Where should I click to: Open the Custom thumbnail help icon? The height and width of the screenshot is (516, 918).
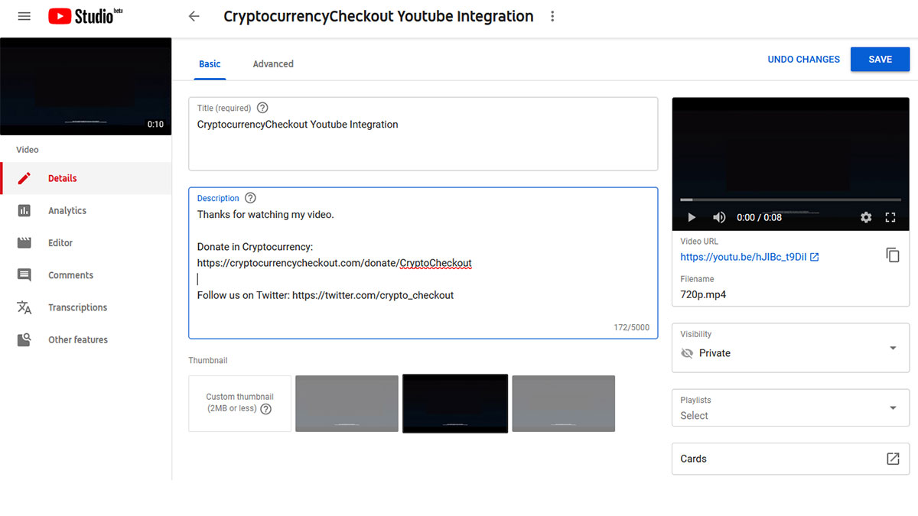(265, 409)
